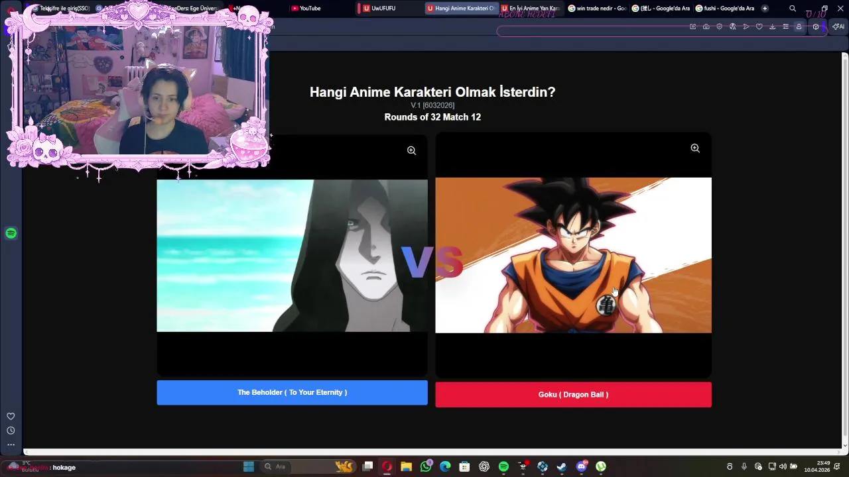849x477 pixels.
Task: Switch to fushi Google'da Ara tab
Action: [725, 9]
